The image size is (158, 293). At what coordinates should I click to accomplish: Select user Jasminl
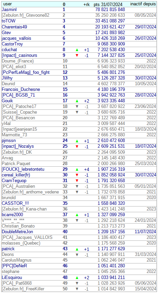click(9, 10)
